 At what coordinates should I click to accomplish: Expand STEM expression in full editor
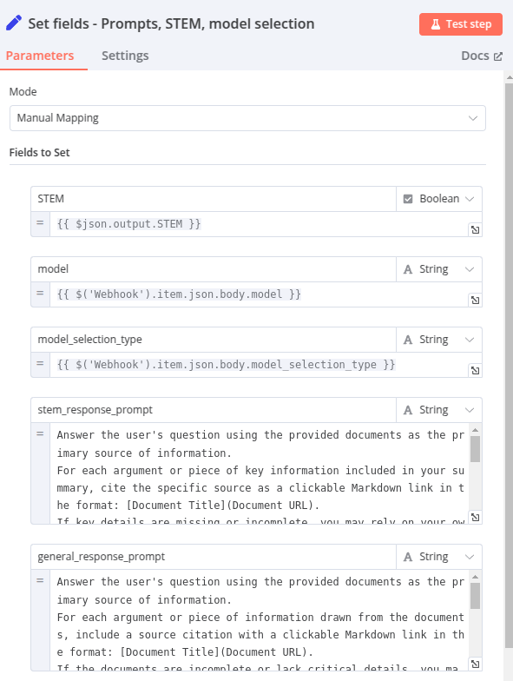(476, 229)
